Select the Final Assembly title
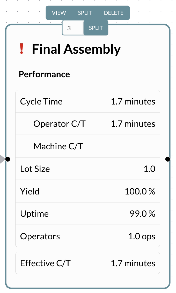The image size is (176, 293). [x=76, y=49]
